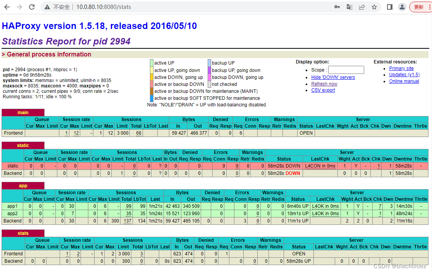This screenshot has width=432, height=272.
Task: Select main frontend OPEN status
Action: [x=306, y=133]
